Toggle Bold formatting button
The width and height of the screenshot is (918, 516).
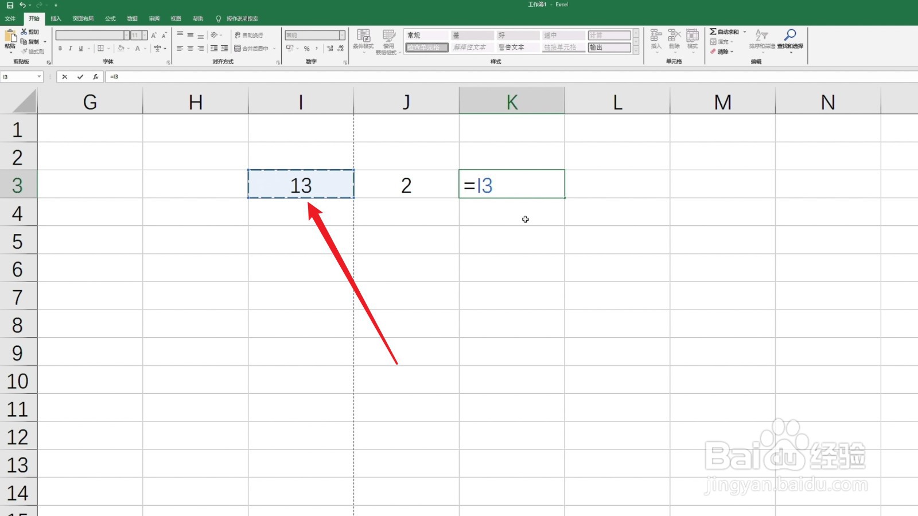[x=60, y=48]
